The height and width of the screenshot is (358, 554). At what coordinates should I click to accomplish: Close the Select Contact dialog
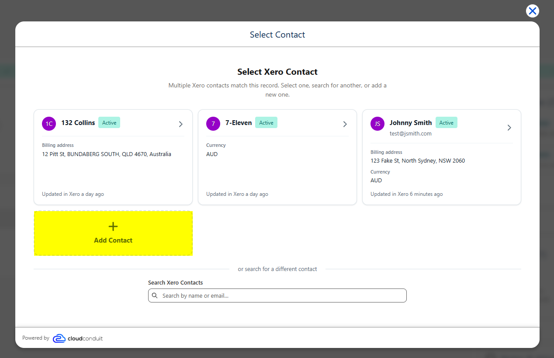point(532,11)
